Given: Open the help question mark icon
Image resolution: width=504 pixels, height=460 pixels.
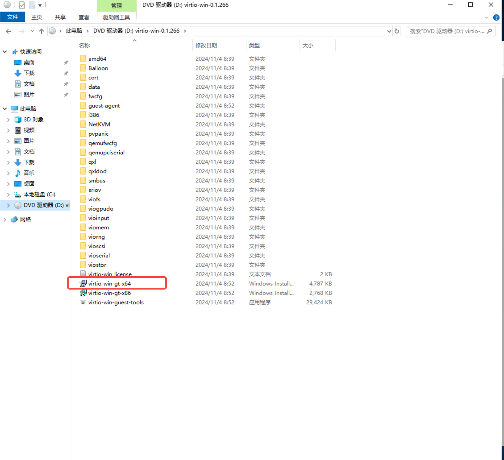Looking at the screenshot, I should click(x=496, y=17).
